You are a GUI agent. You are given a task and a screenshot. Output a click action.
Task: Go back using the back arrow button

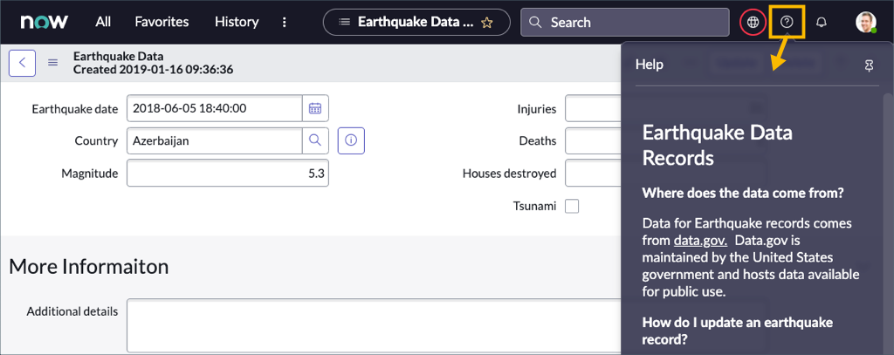click(22, 63)
